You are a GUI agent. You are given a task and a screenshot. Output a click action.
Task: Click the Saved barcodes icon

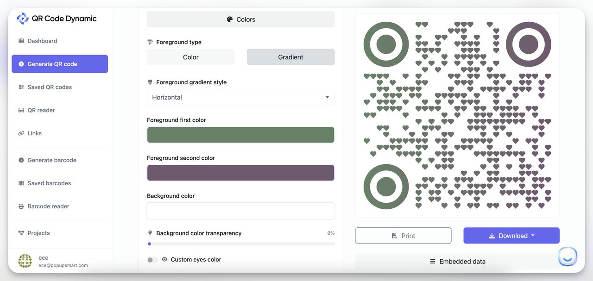click(x=21, y=183)
